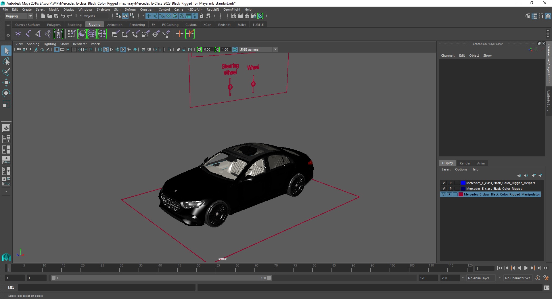Undo the last action
Viewport: 552px width, 299px height.
click(x=63, y=16)
